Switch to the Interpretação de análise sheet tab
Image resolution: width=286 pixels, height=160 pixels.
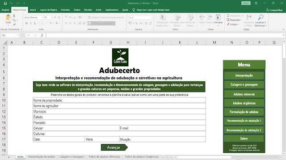[x=41, y=157]
